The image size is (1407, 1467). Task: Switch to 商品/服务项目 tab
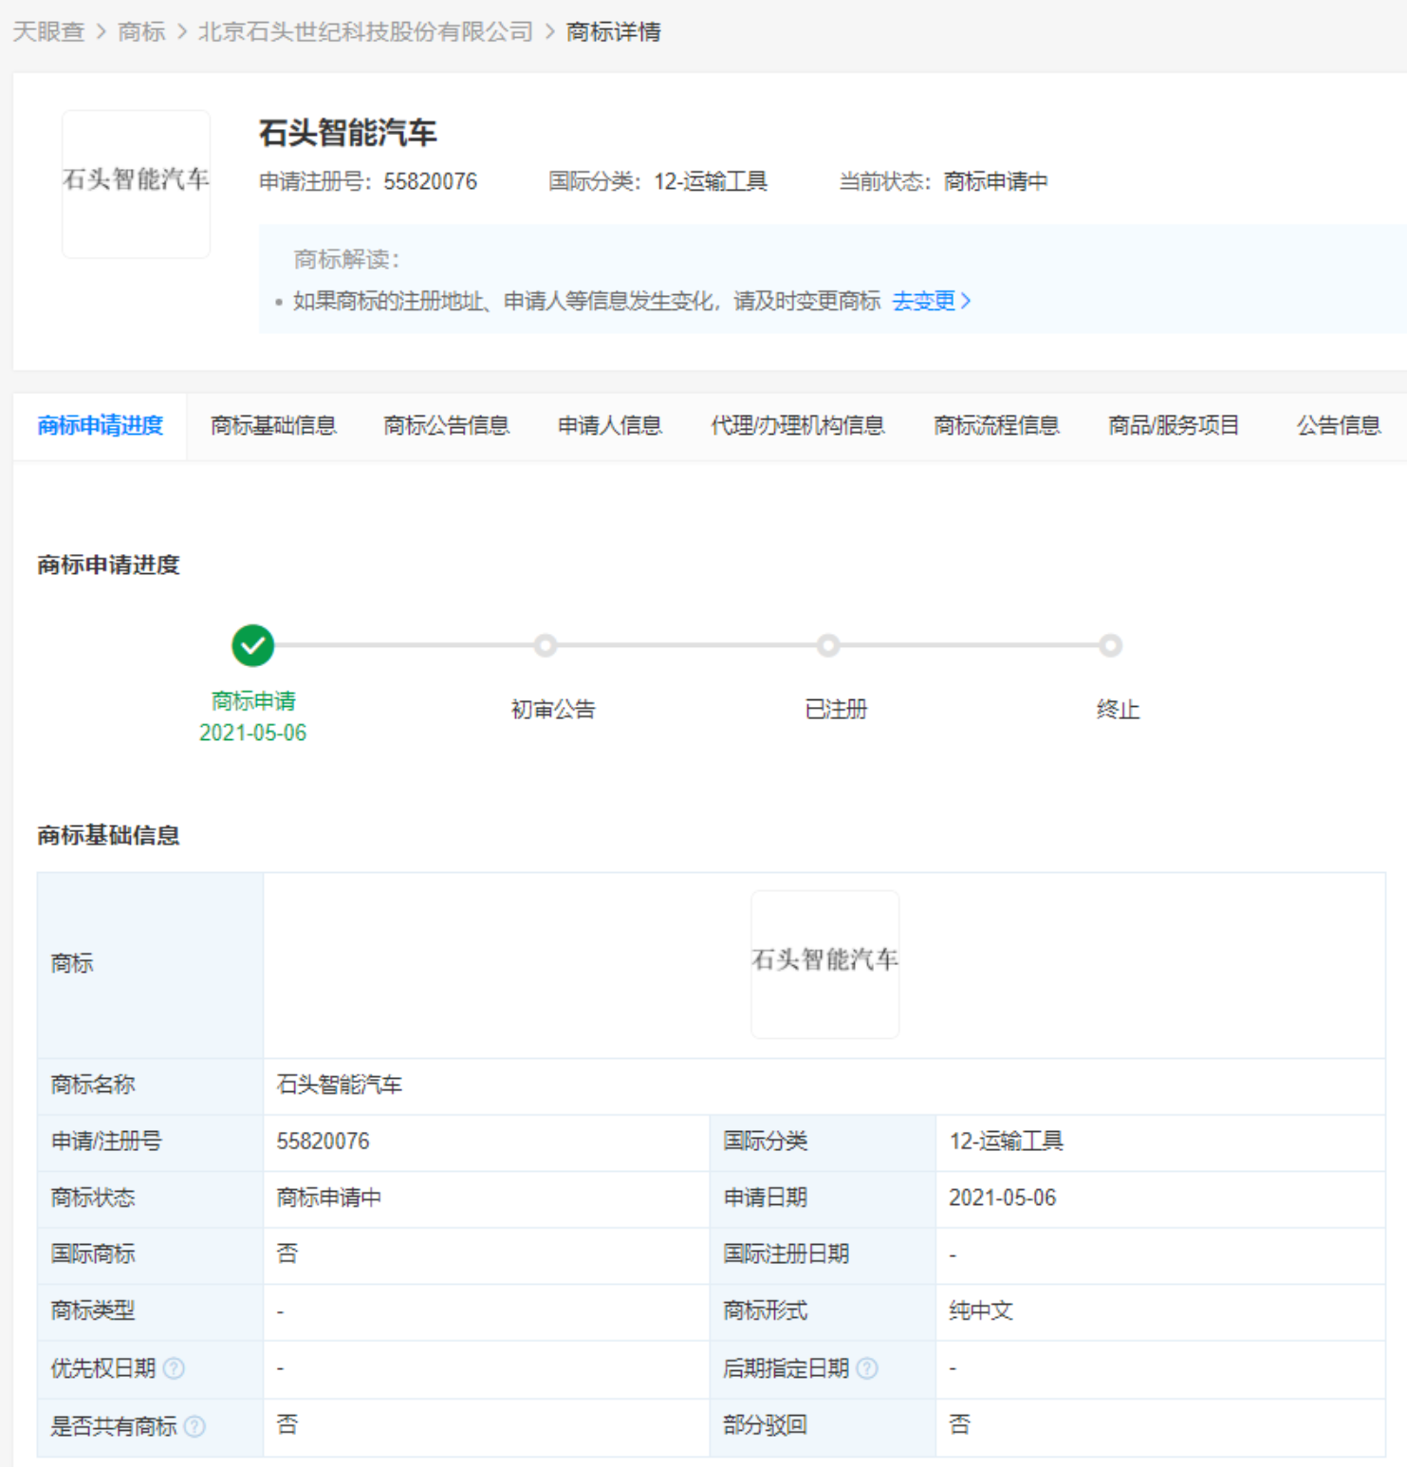click(1174, 426)
